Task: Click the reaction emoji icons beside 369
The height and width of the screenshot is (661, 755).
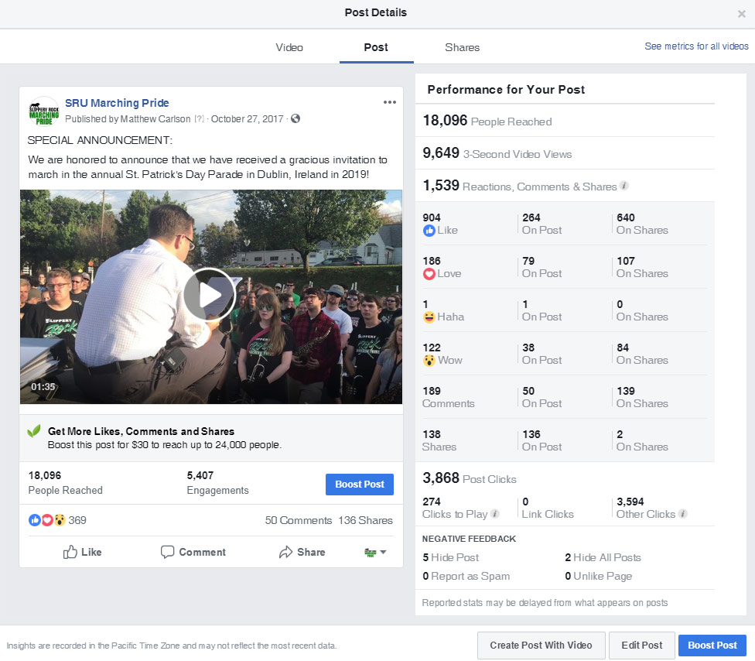Action: (47, 520)
